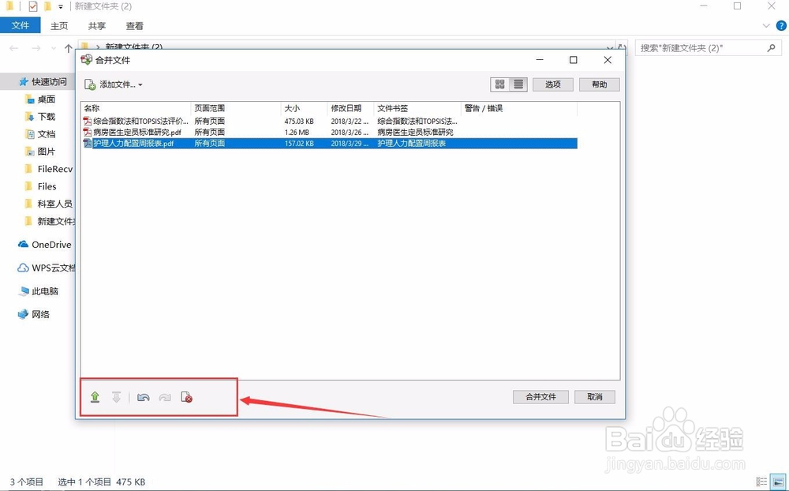Click the undo icon in the merge toolbar
This screenshot has width=789, height=491.
[x=143, y=397]
